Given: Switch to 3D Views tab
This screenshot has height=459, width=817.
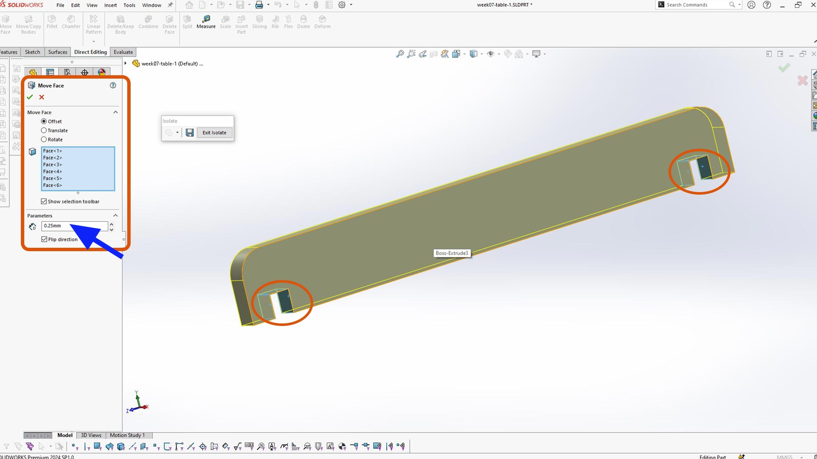Looking at the screenshot, I should (x=91, y=435).
